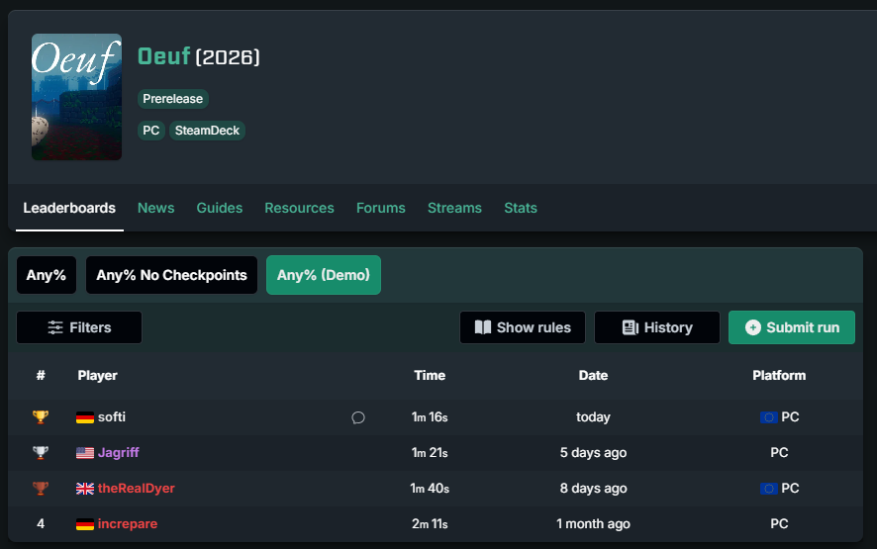Open the Leaderboards tab
The width and height of the screenshot is (877, 549).
[69, 208]
